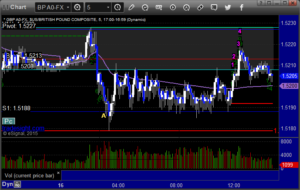Image resolution: width=300 pixels, height=190 pixels.
Task: Open the chart studies line icon menu
Action: (145, 8)
